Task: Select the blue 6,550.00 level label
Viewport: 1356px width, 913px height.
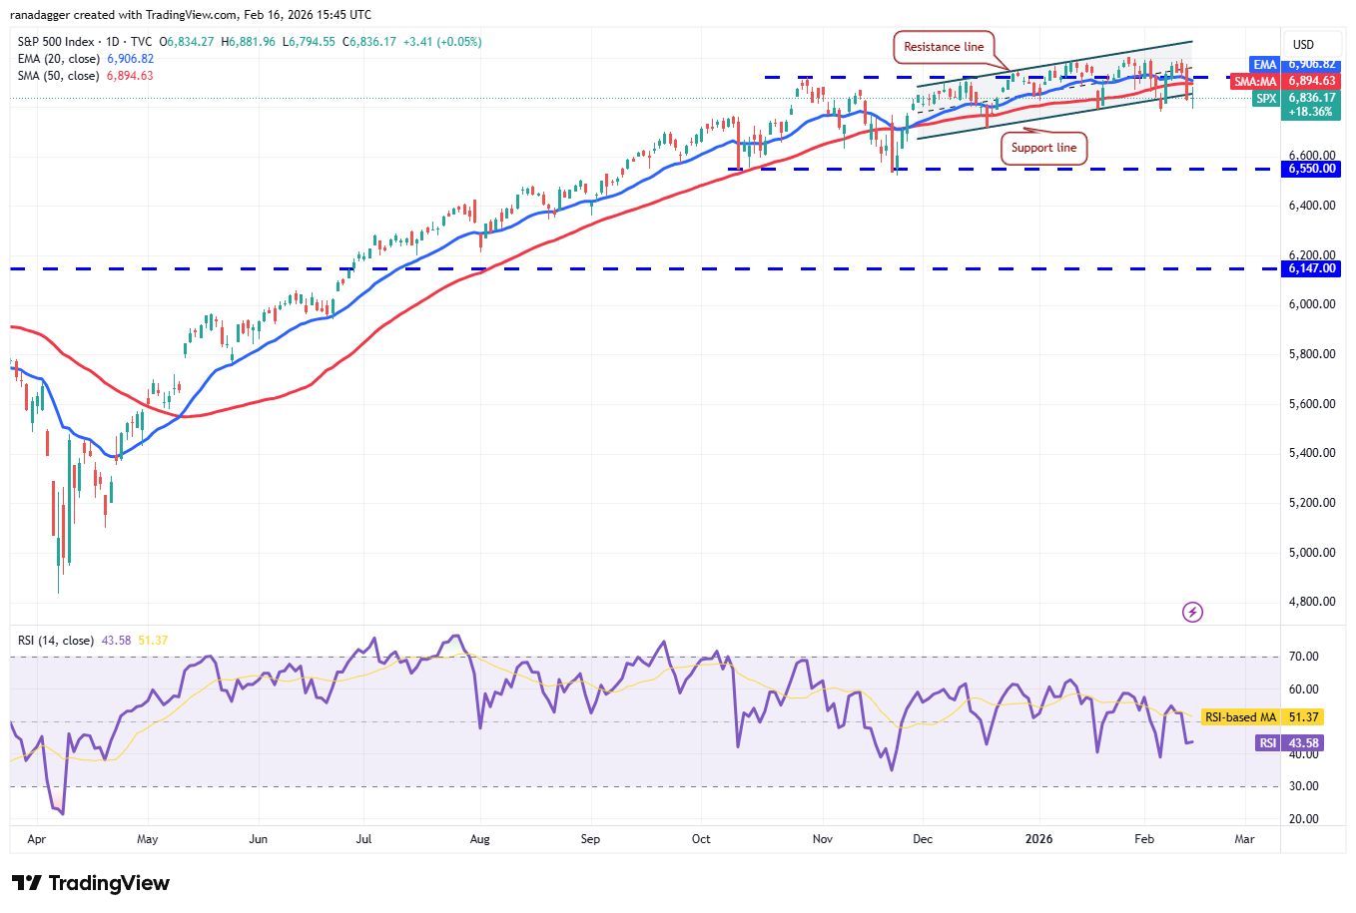Action: click(x=1310, y=169)
